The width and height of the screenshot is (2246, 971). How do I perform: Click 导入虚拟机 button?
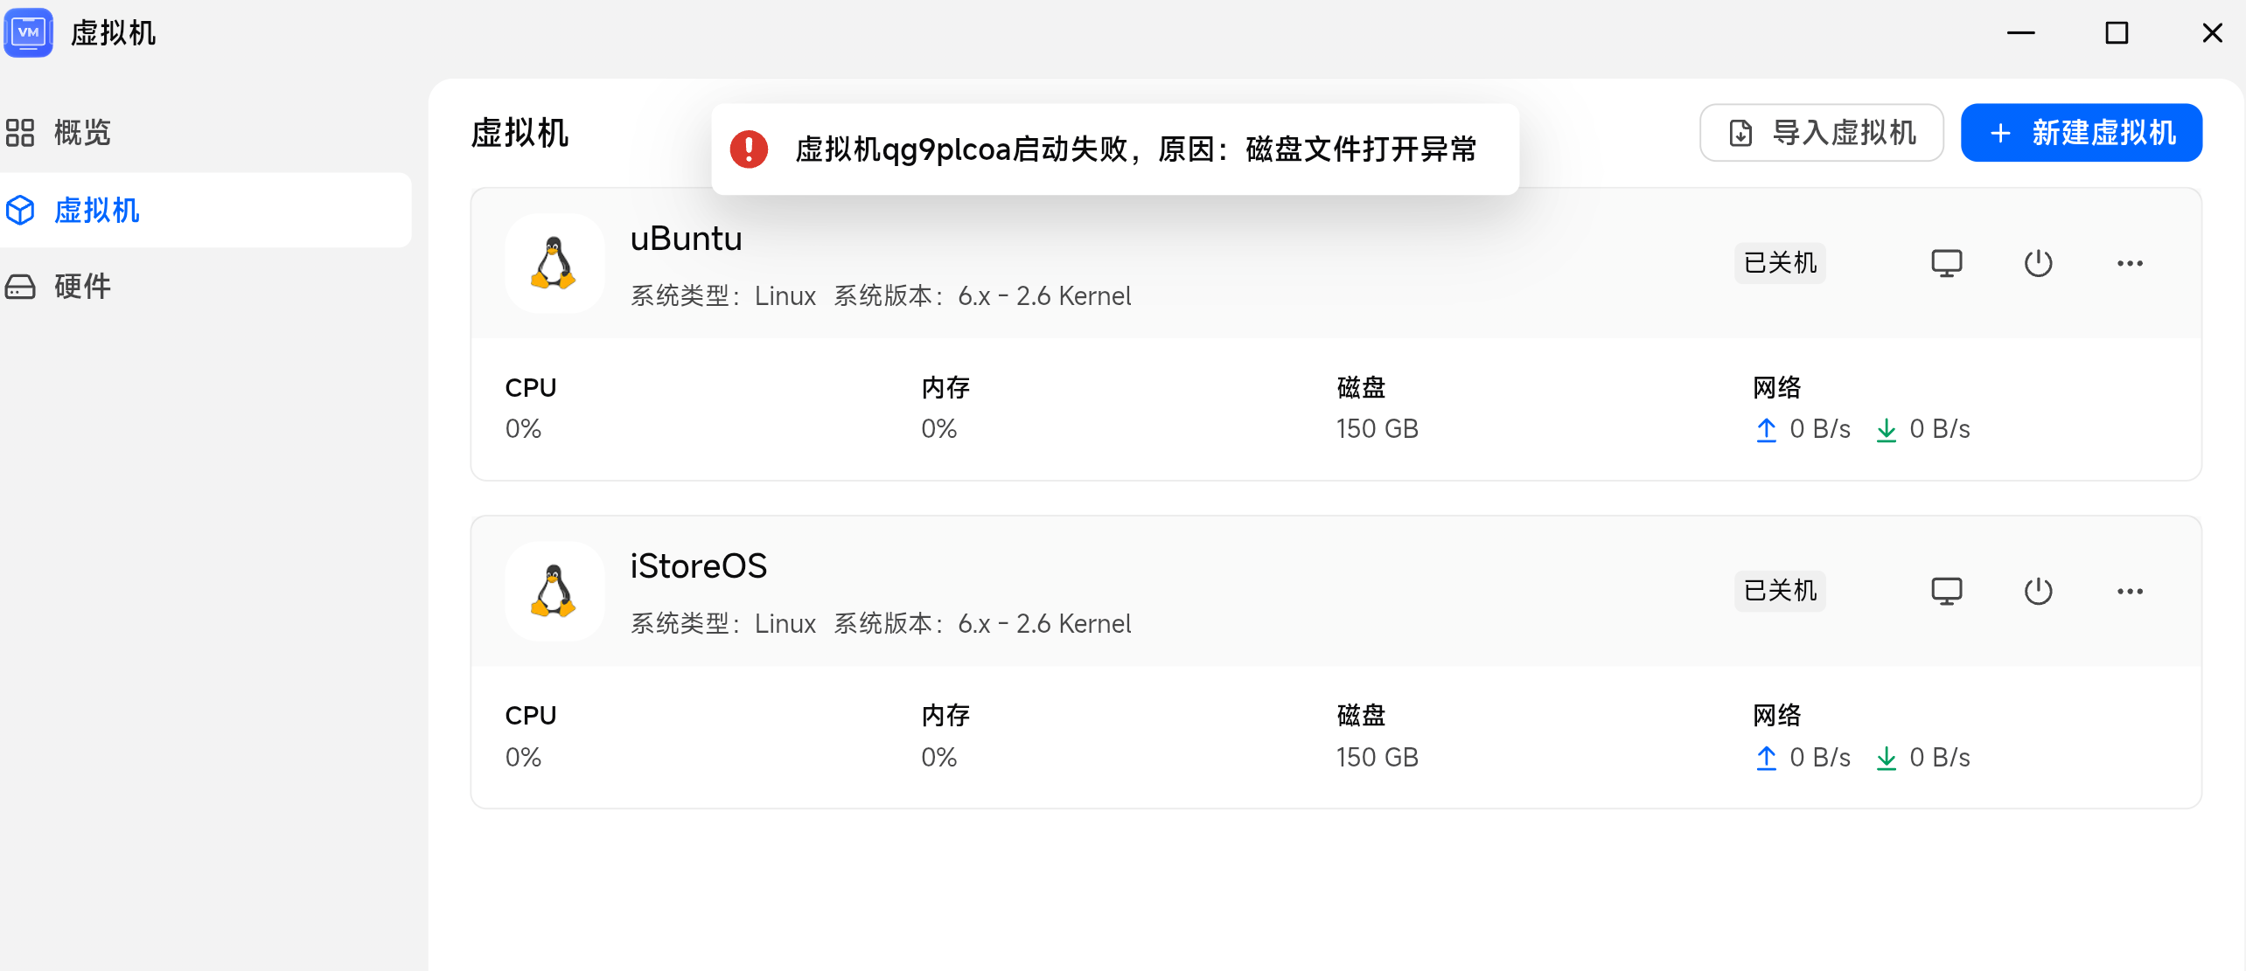1821,133
